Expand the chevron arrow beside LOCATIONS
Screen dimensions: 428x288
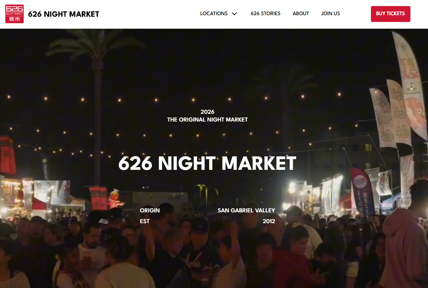click(x=234, y=14)
